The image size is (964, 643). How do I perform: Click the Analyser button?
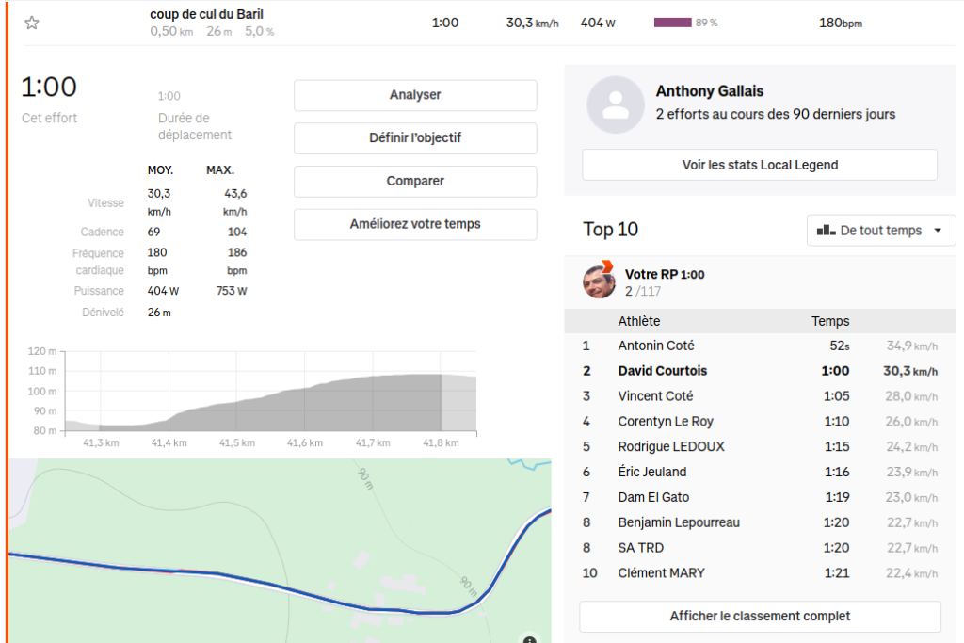[415, 95]
